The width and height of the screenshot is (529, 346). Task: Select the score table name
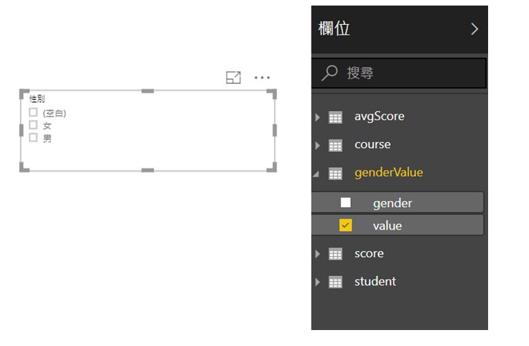tap(369, 254)
